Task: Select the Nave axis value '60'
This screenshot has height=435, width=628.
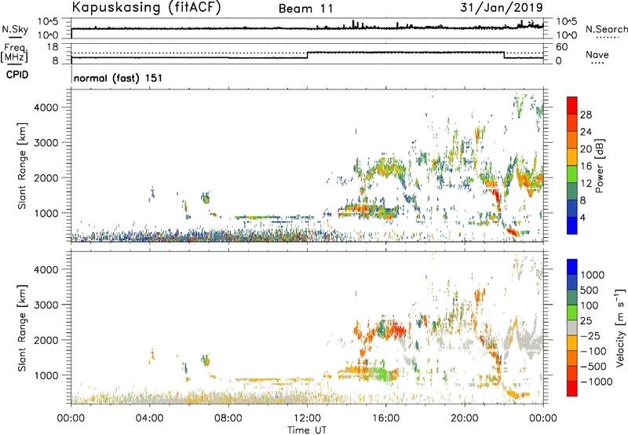Action: 561,47
